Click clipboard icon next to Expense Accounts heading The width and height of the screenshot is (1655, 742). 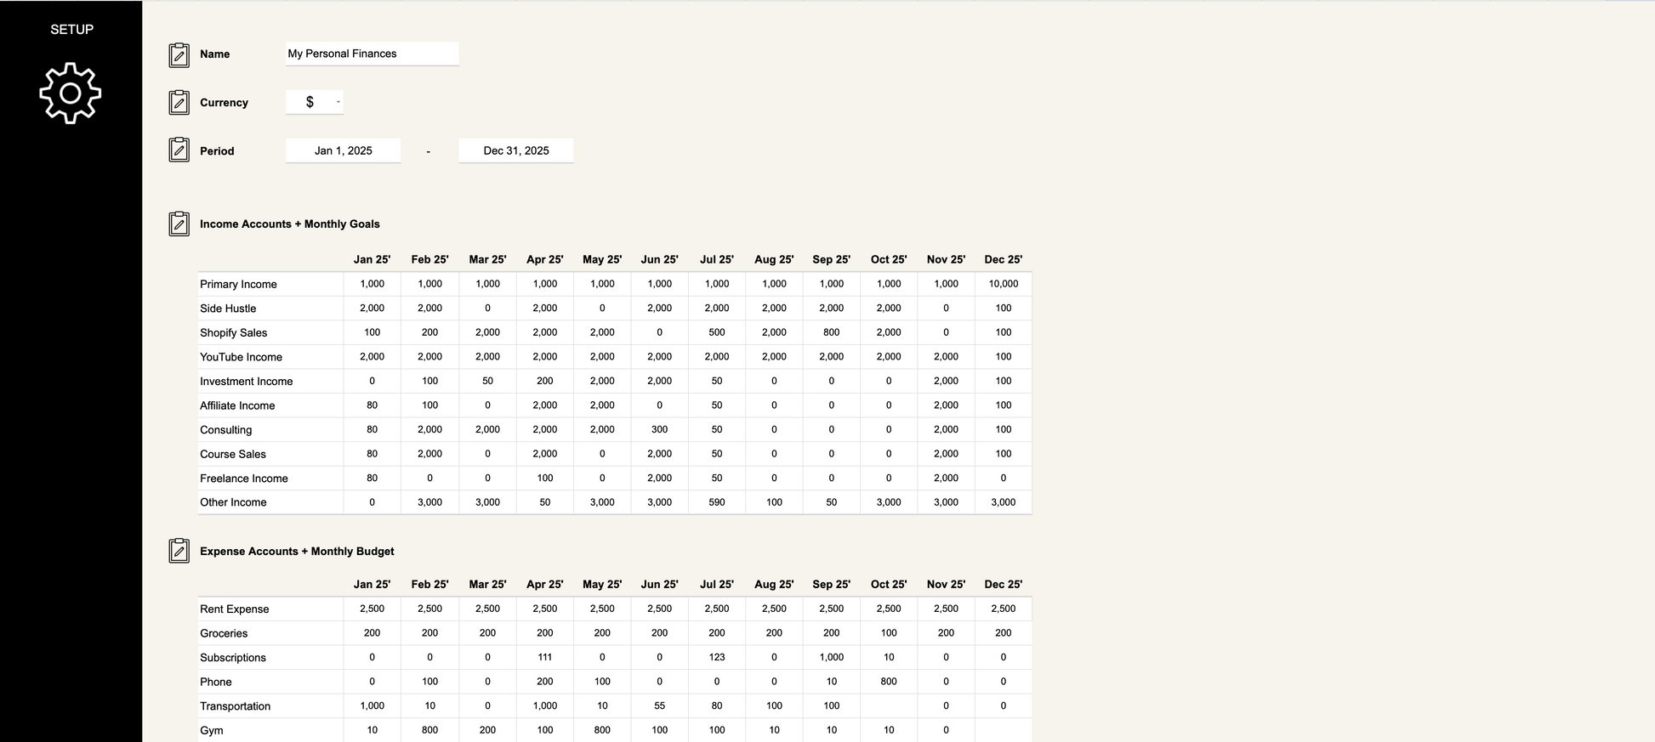click(179, 551)
